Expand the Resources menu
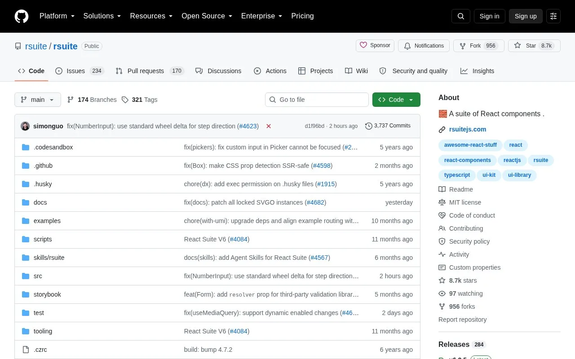The height and width of the screenshot is (359, 575). coord(151,16)
